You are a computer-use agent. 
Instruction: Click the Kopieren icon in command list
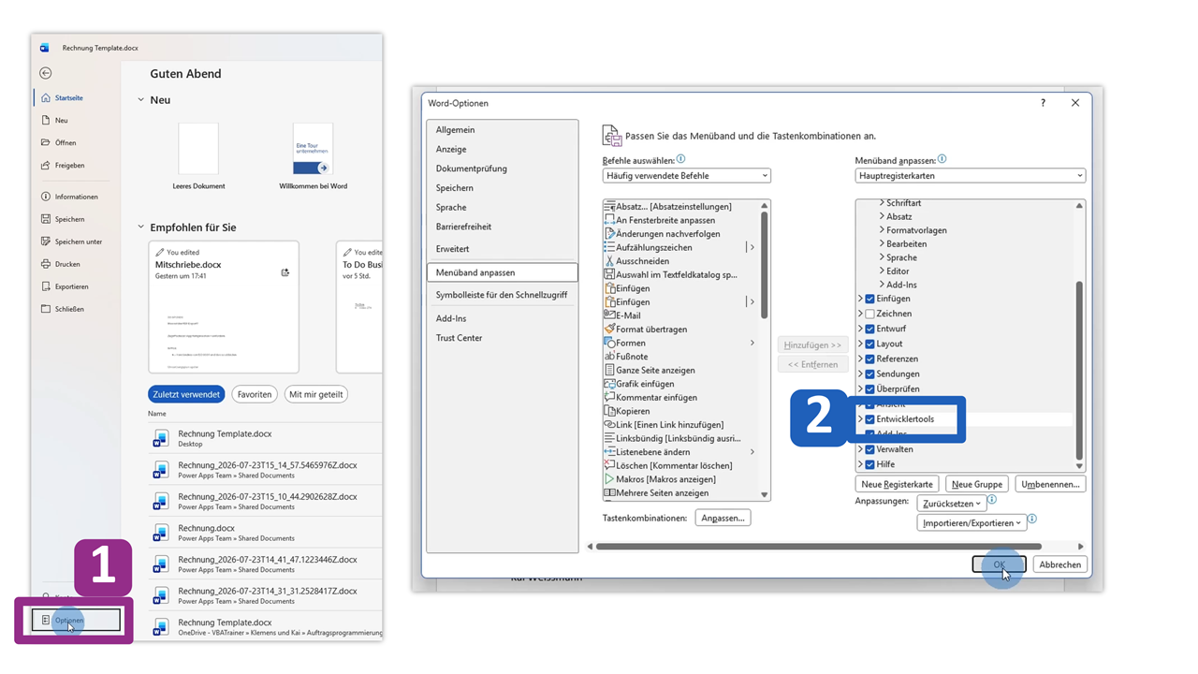click(609, 411)
